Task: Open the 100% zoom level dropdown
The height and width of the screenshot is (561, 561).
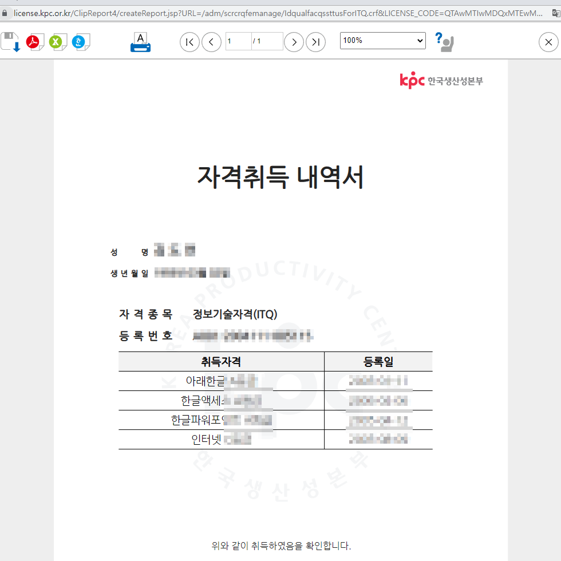Action: (x=382, y=41)
